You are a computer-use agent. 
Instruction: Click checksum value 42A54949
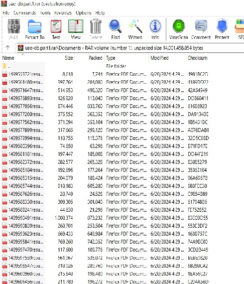click(x=198, y=90)
